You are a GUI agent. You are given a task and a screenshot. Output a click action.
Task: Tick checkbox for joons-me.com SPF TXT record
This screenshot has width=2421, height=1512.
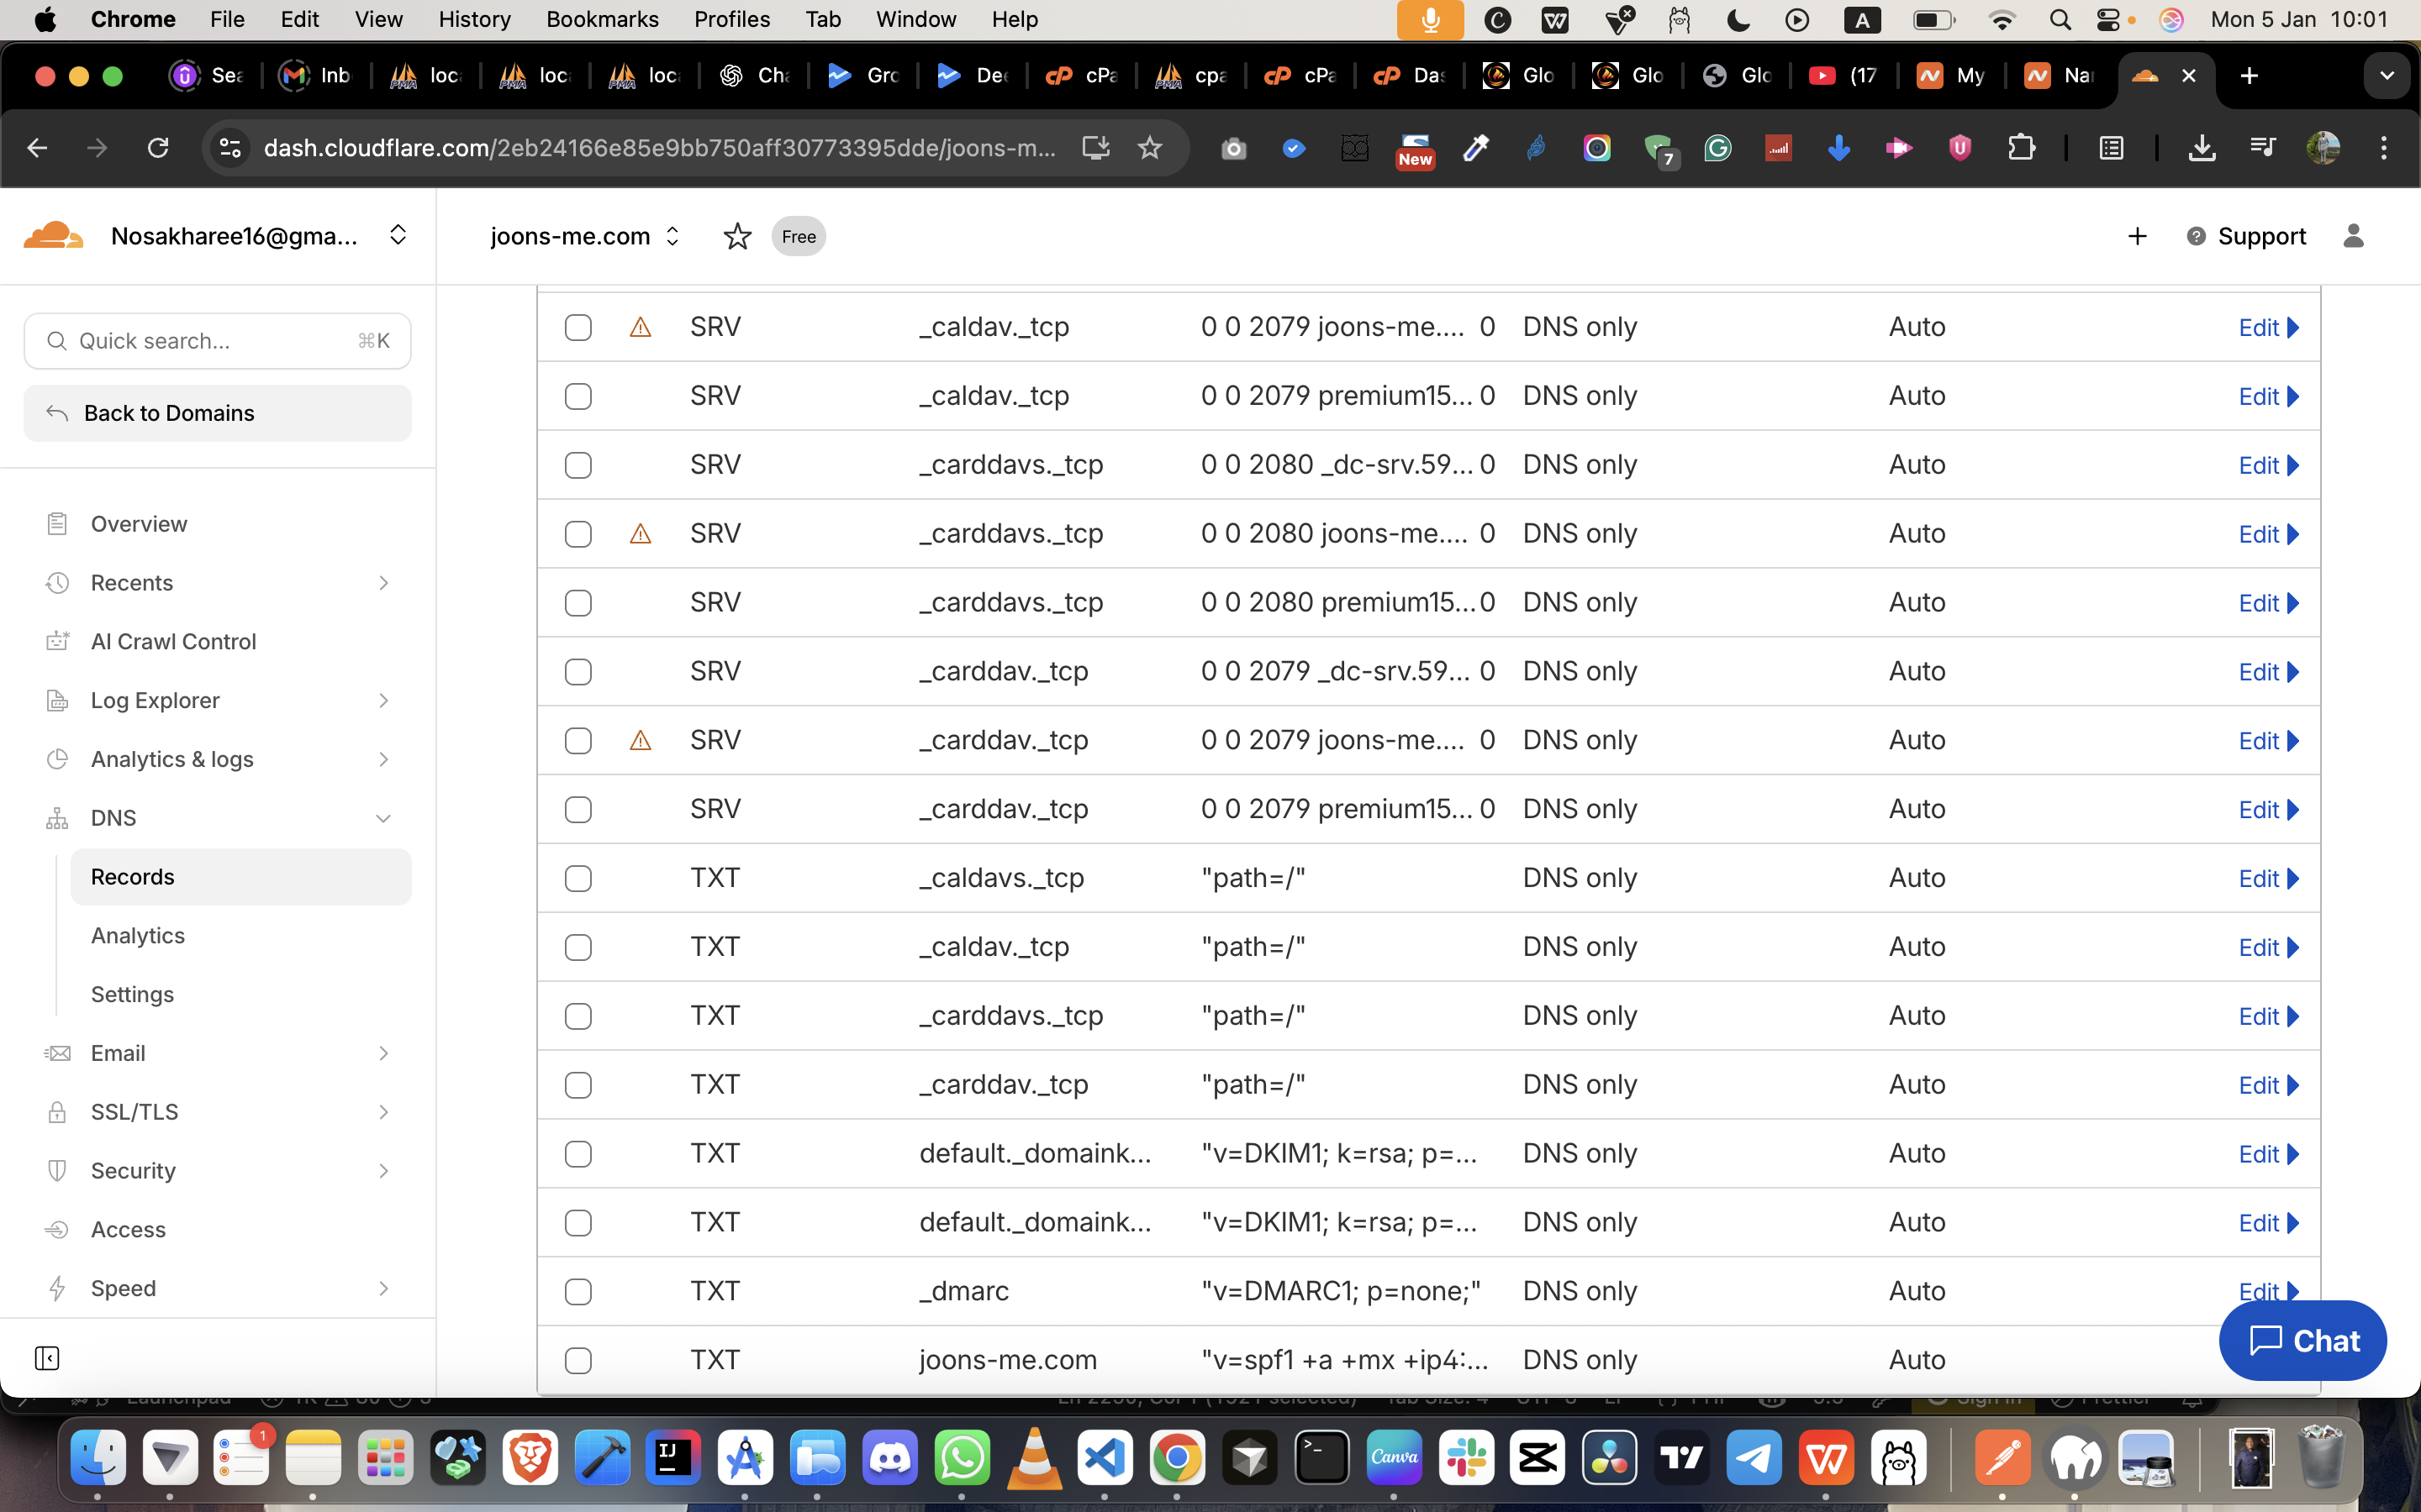(578, 1360)
